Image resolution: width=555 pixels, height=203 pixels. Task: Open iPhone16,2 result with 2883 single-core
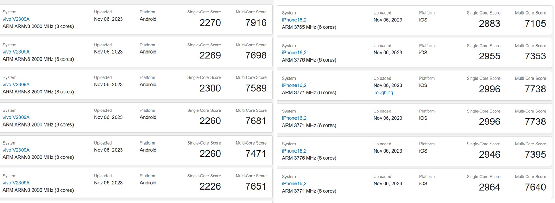coord(294,20)
